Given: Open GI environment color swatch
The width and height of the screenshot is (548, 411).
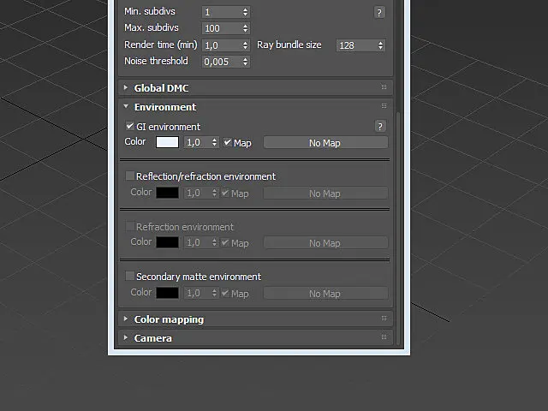Looking at the screenshot, I should (x=167, y=142).
